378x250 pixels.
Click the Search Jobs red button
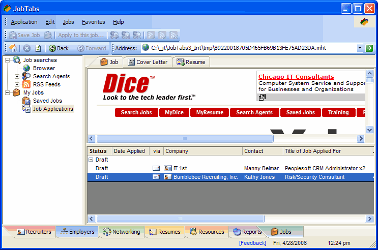point(136,112)
